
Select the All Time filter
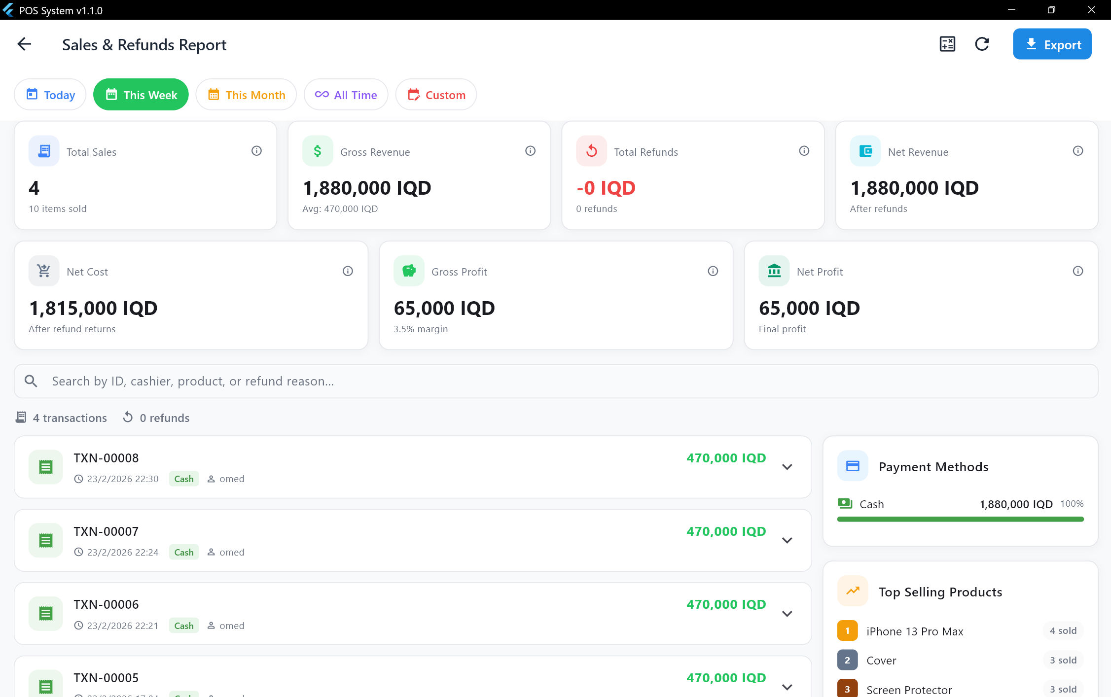(x=346, y=95)
